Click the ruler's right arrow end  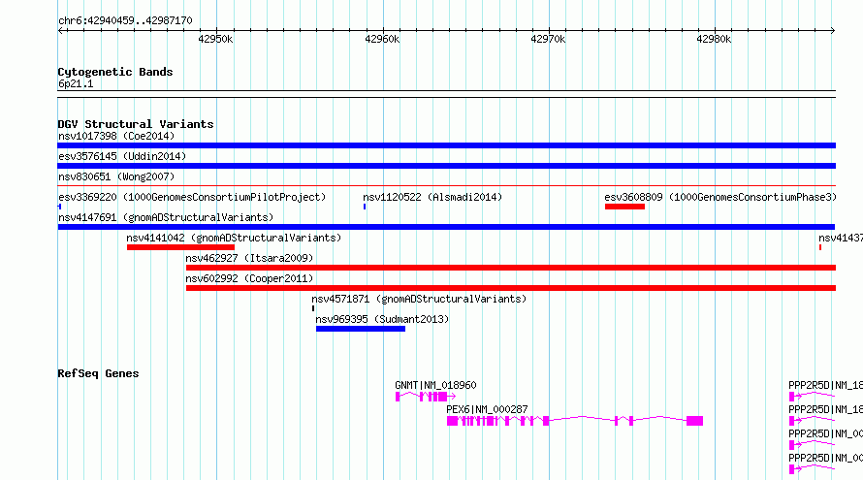click(x=832, y=30)
